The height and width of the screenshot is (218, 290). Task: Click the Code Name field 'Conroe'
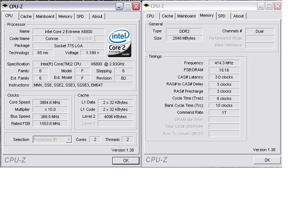click(52, 39)
